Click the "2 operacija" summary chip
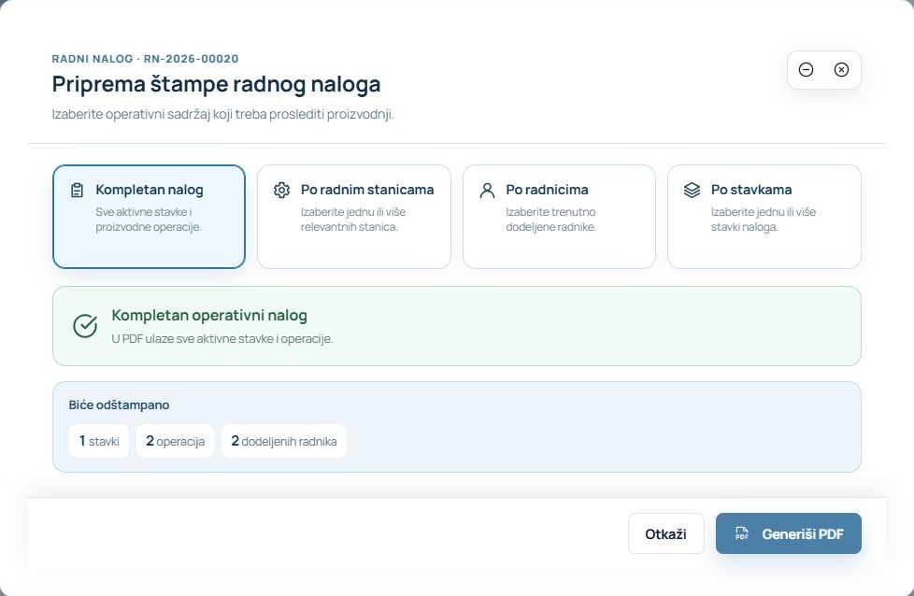The height and width of the screenshot is (596, 914). [x=175, y=441]
